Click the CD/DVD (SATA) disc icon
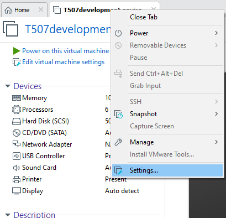 pyautogui.click(x=17, y=133)
